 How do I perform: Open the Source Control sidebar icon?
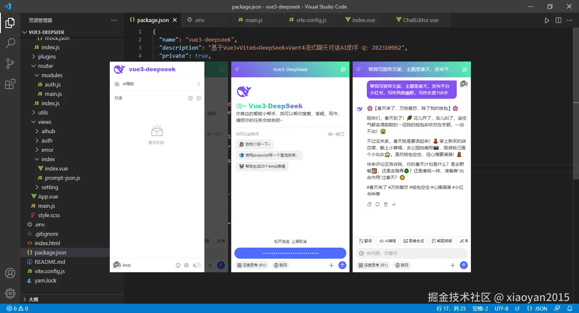(10, 63)
